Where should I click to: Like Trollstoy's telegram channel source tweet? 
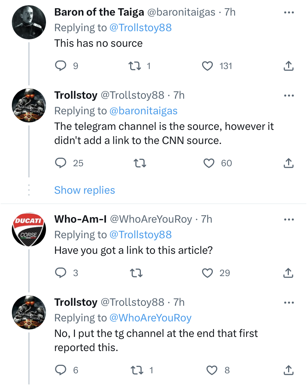click(209, 163)
